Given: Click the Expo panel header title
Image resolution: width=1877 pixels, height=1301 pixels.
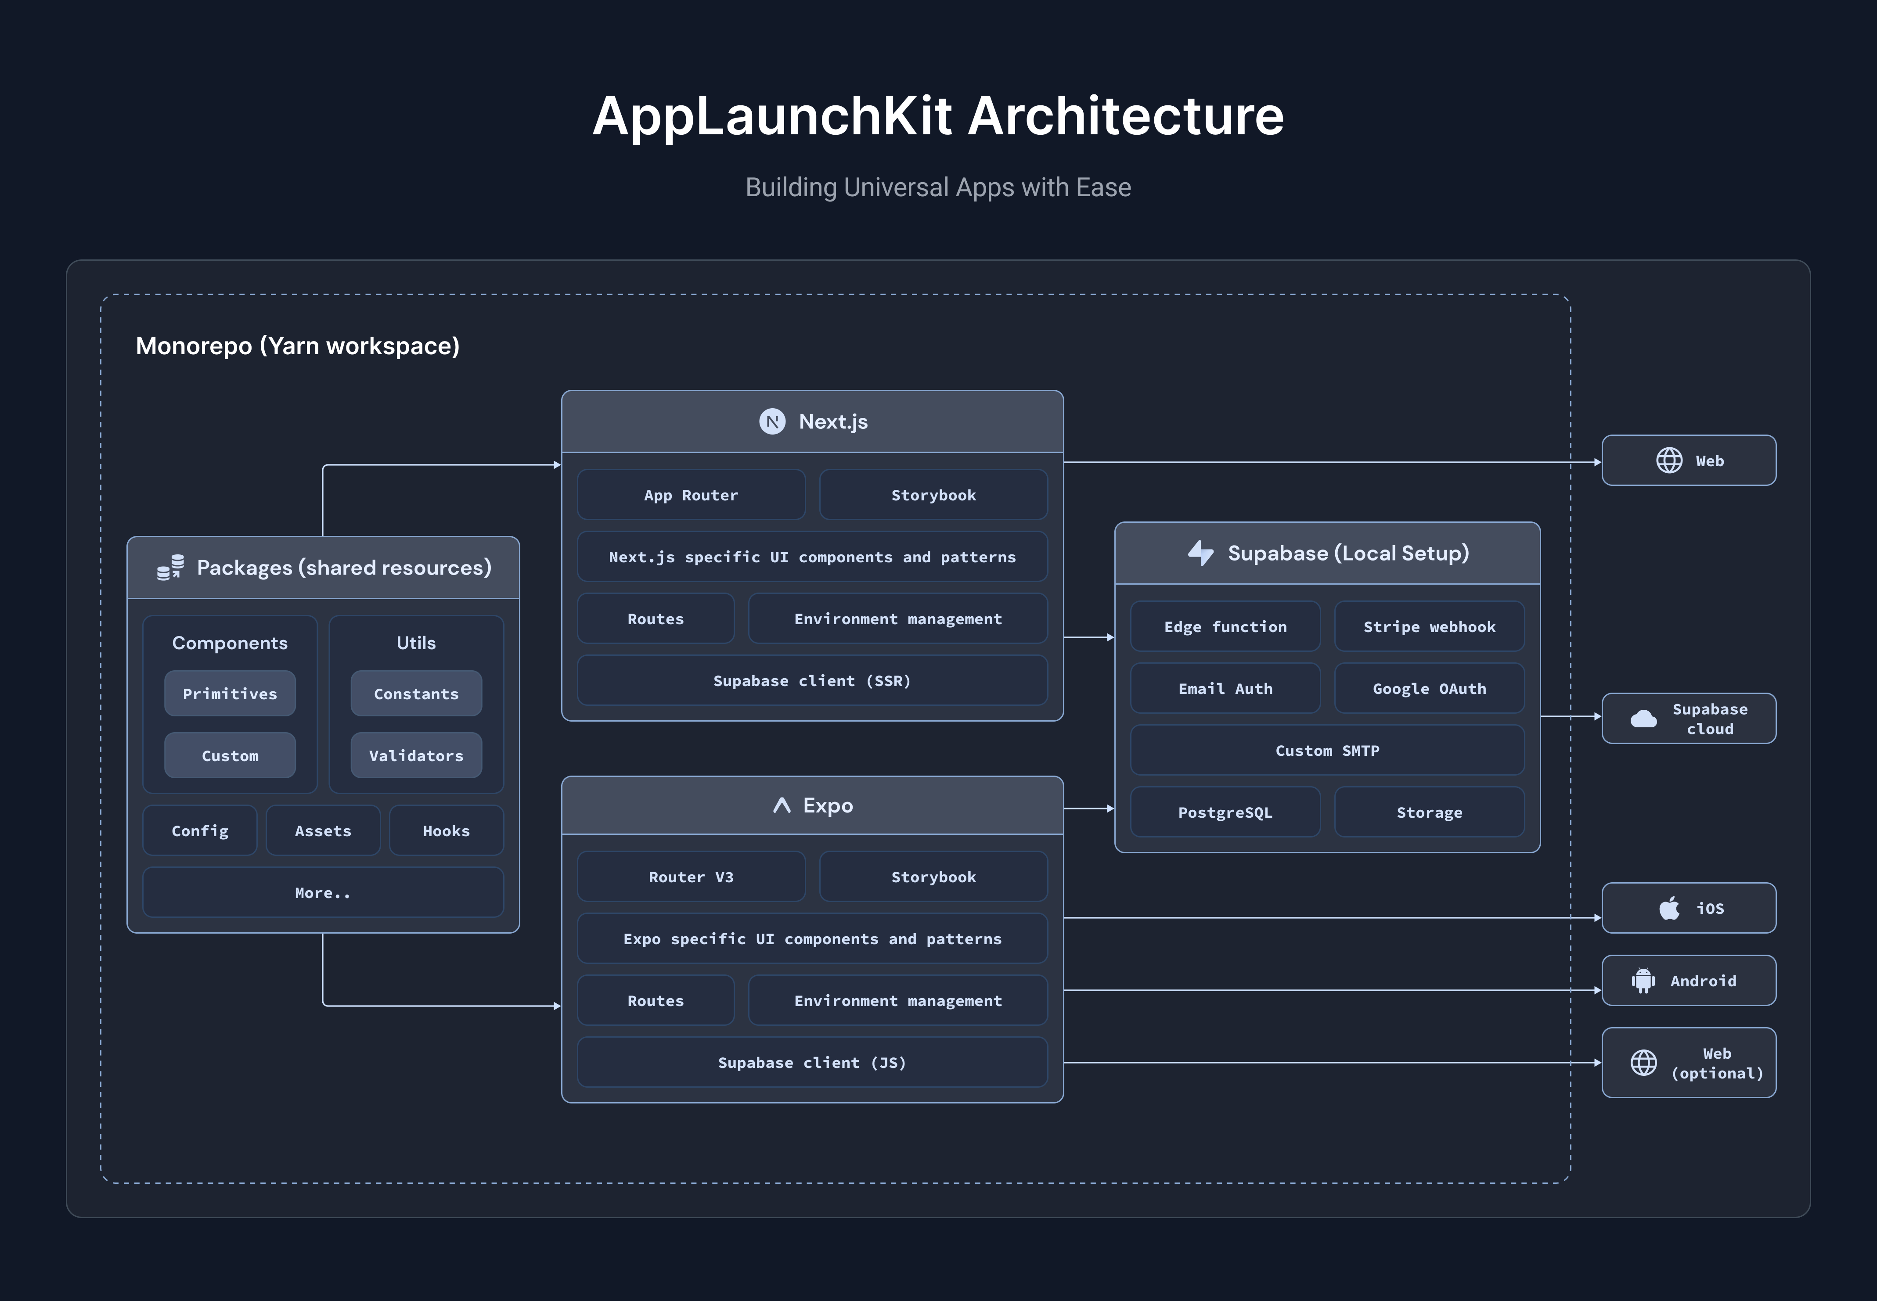Looking at the screenshot, I should 828,805.
